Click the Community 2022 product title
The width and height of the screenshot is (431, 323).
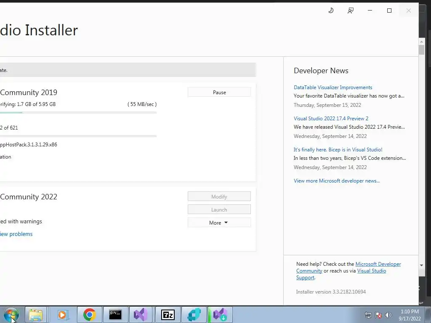pyautogui.click(x=29, y=197)
